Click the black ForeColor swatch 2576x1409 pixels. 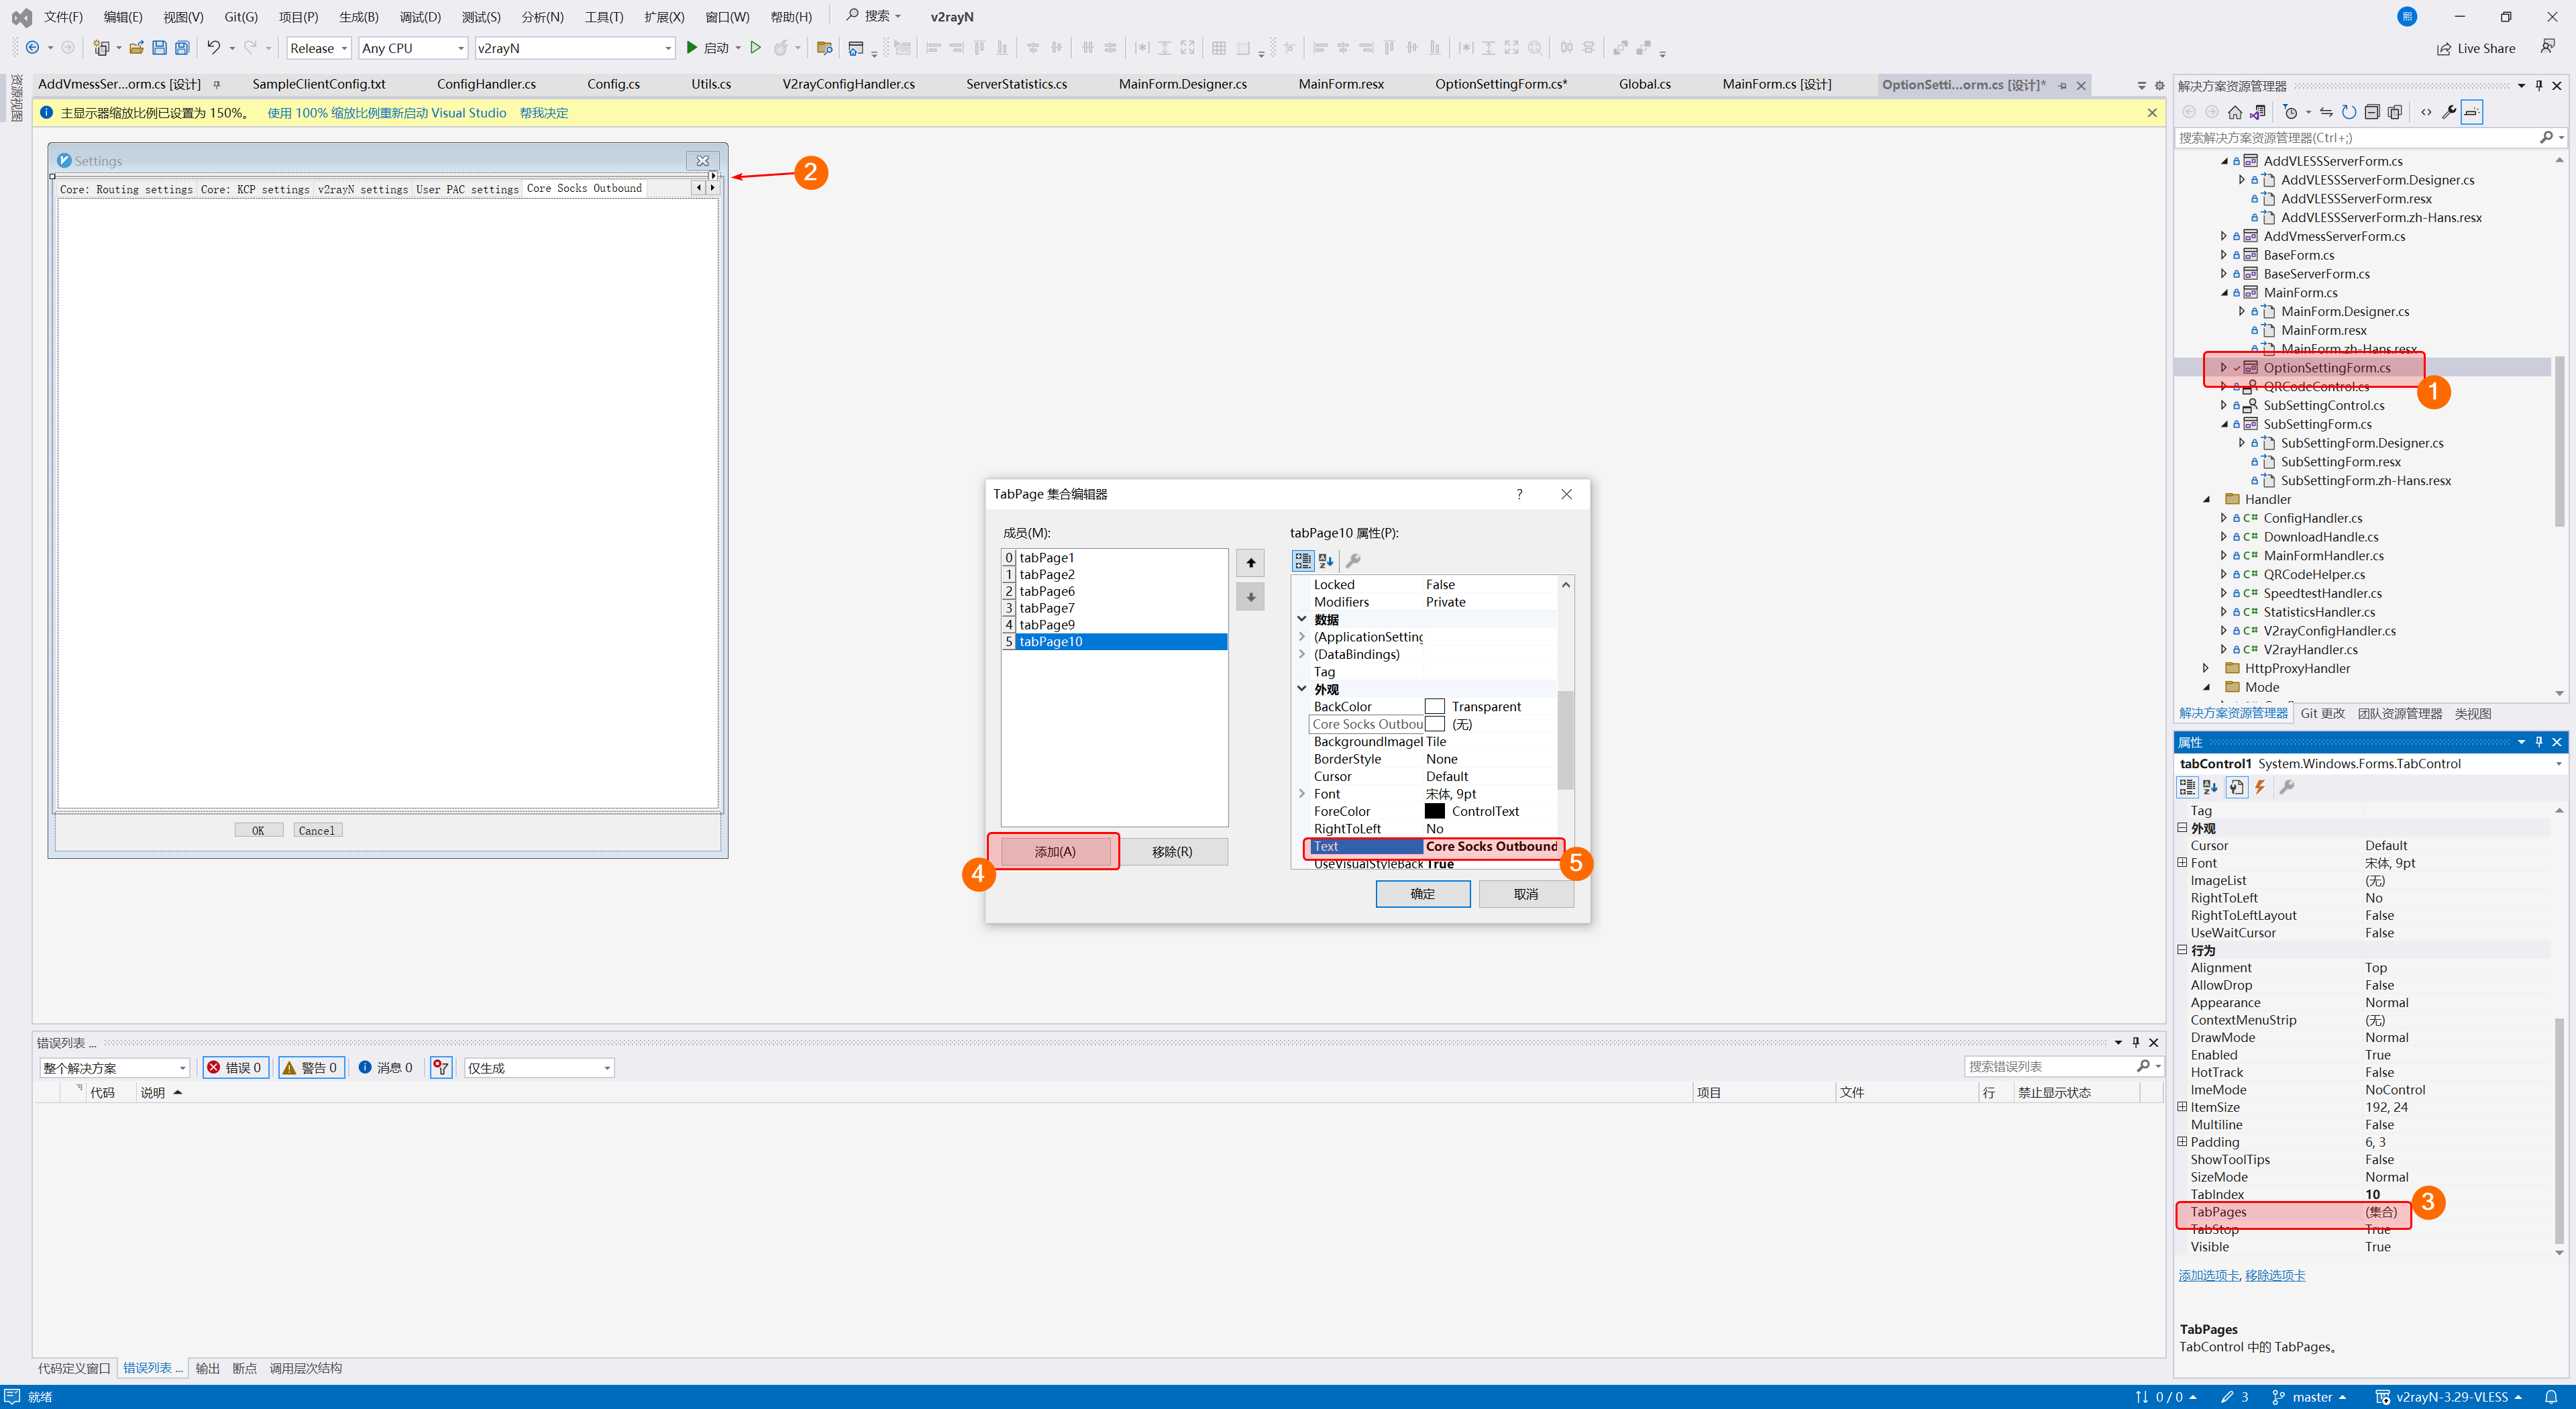click(1434, 811)
